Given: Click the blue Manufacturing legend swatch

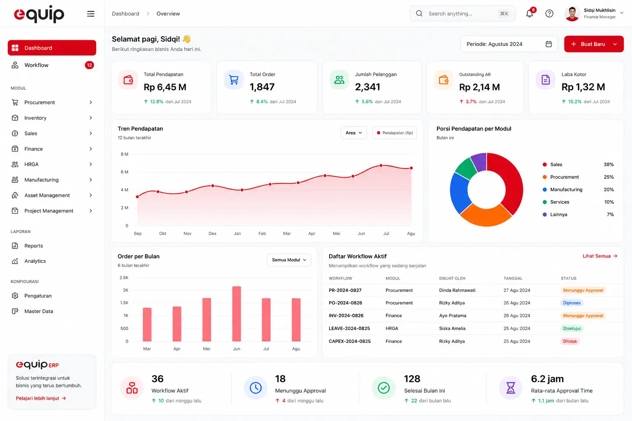Looking at the screenshot, I should pos(545,190).
